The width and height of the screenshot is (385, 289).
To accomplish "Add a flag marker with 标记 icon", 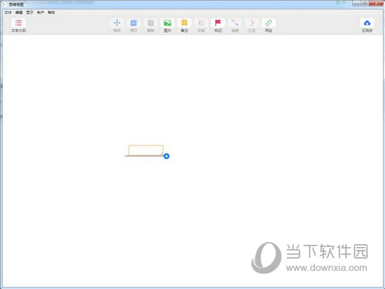I will click(x=218, y=23).
